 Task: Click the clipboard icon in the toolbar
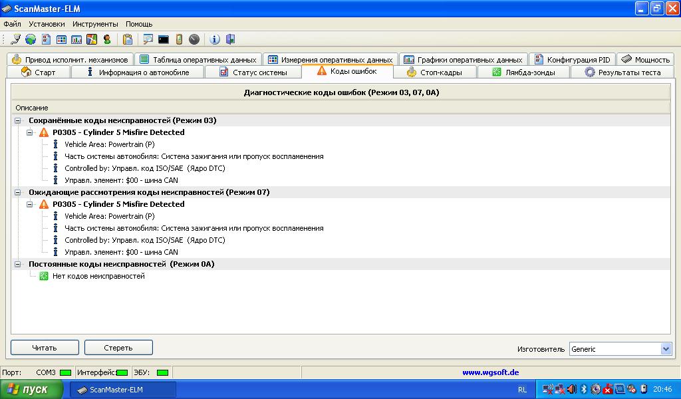(x=127, y=39)
